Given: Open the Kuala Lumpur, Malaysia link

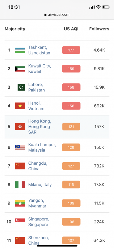Looking at the screenshot, I should [x=42, y=147].
